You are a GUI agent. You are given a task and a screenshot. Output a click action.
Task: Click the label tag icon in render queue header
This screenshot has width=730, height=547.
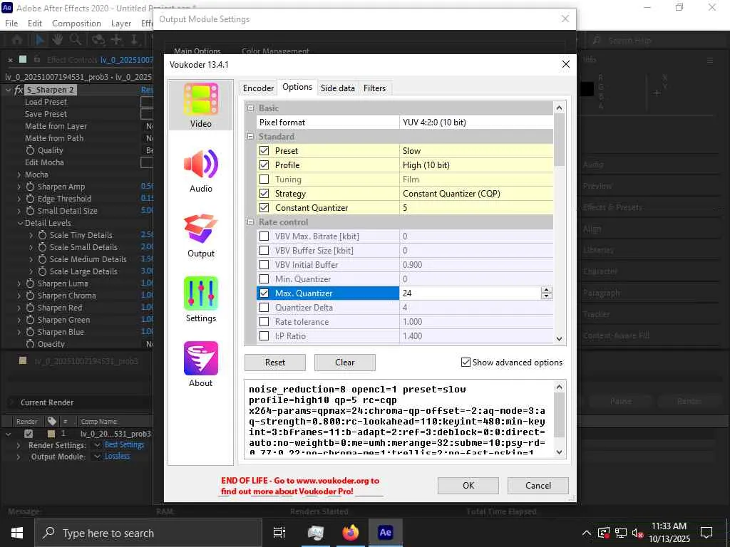point(51,421)
